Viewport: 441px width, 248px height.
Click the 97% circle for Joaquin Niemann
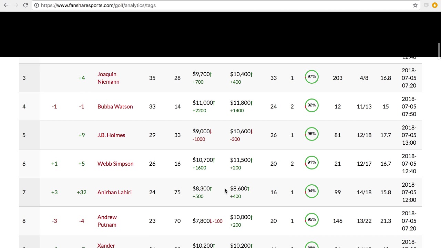pos(311,77)
